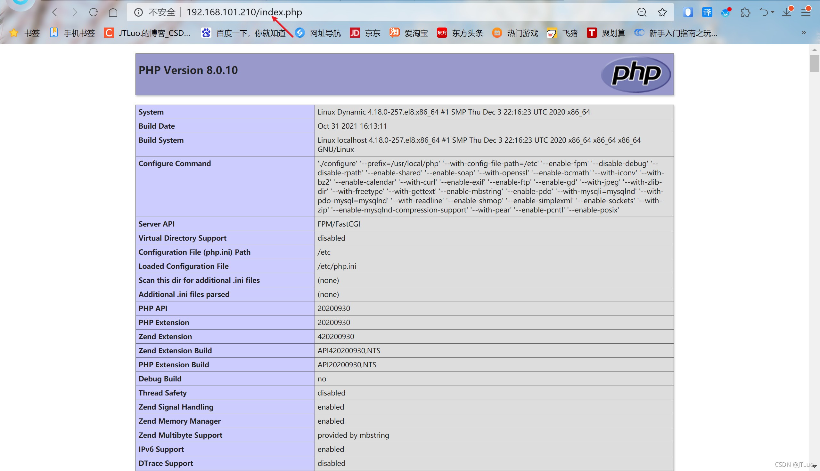The height and width of the screenshot is (471, 820).
Task: Click the PHP logo image
Action: (635, 74)
